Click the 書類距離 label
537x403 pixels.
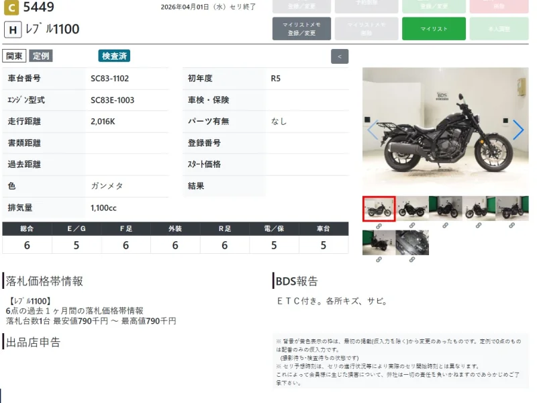coord(24,143)
